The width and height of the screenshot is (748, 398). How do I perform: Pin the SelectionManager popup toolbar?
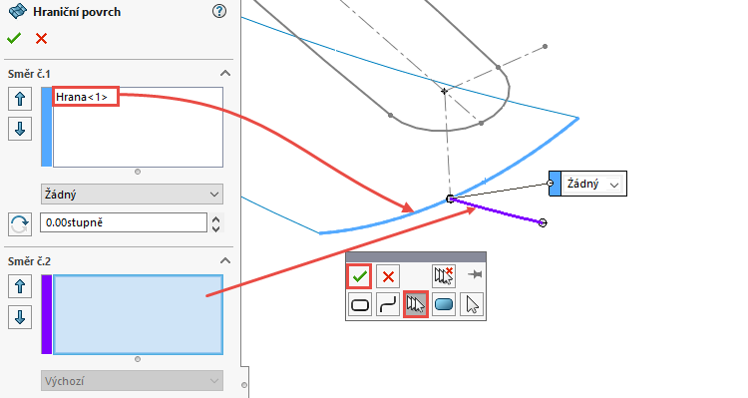pos(475,274)
